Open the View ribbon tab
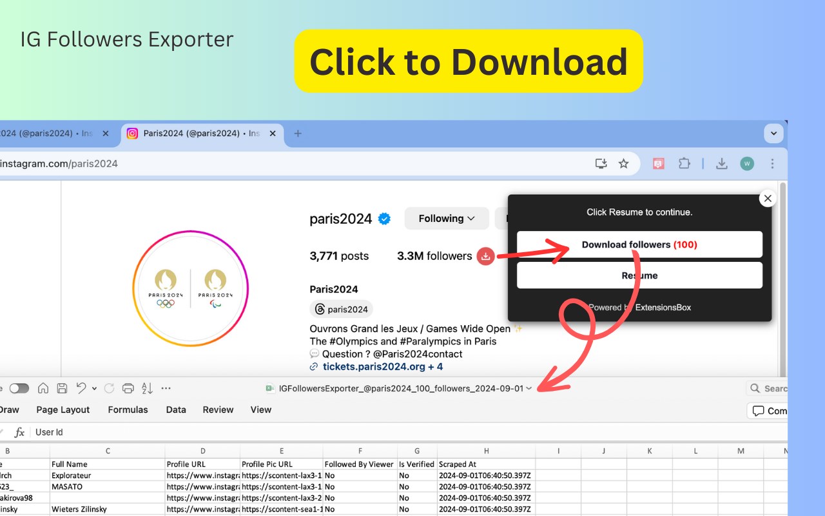Viewport: 825px width, 516px height. click(x=261, y=410)
